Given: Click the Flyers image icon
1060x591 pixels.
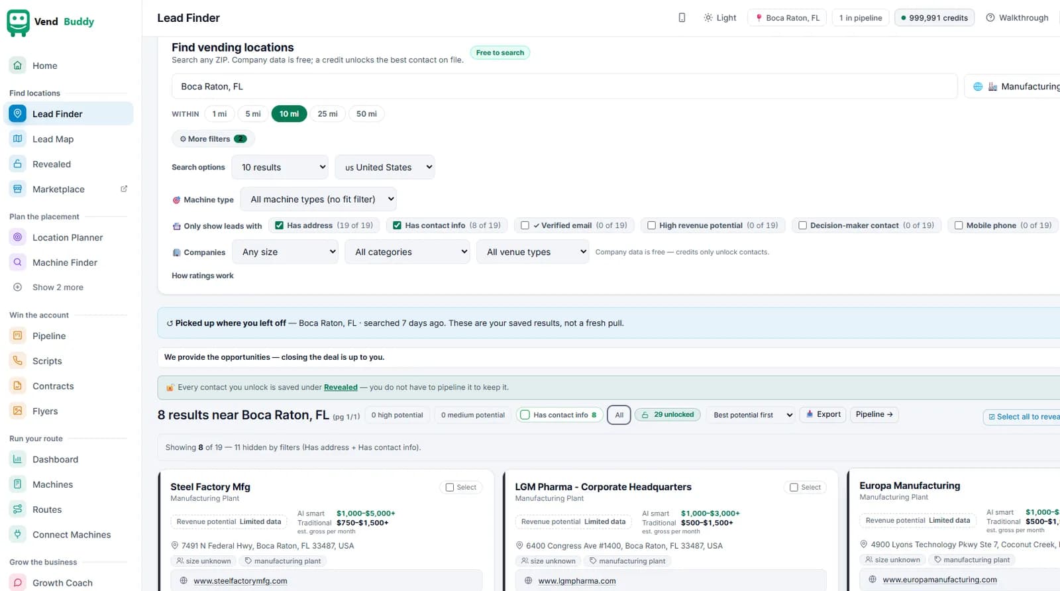Looking at the screenshot, I should click(18, 411).
